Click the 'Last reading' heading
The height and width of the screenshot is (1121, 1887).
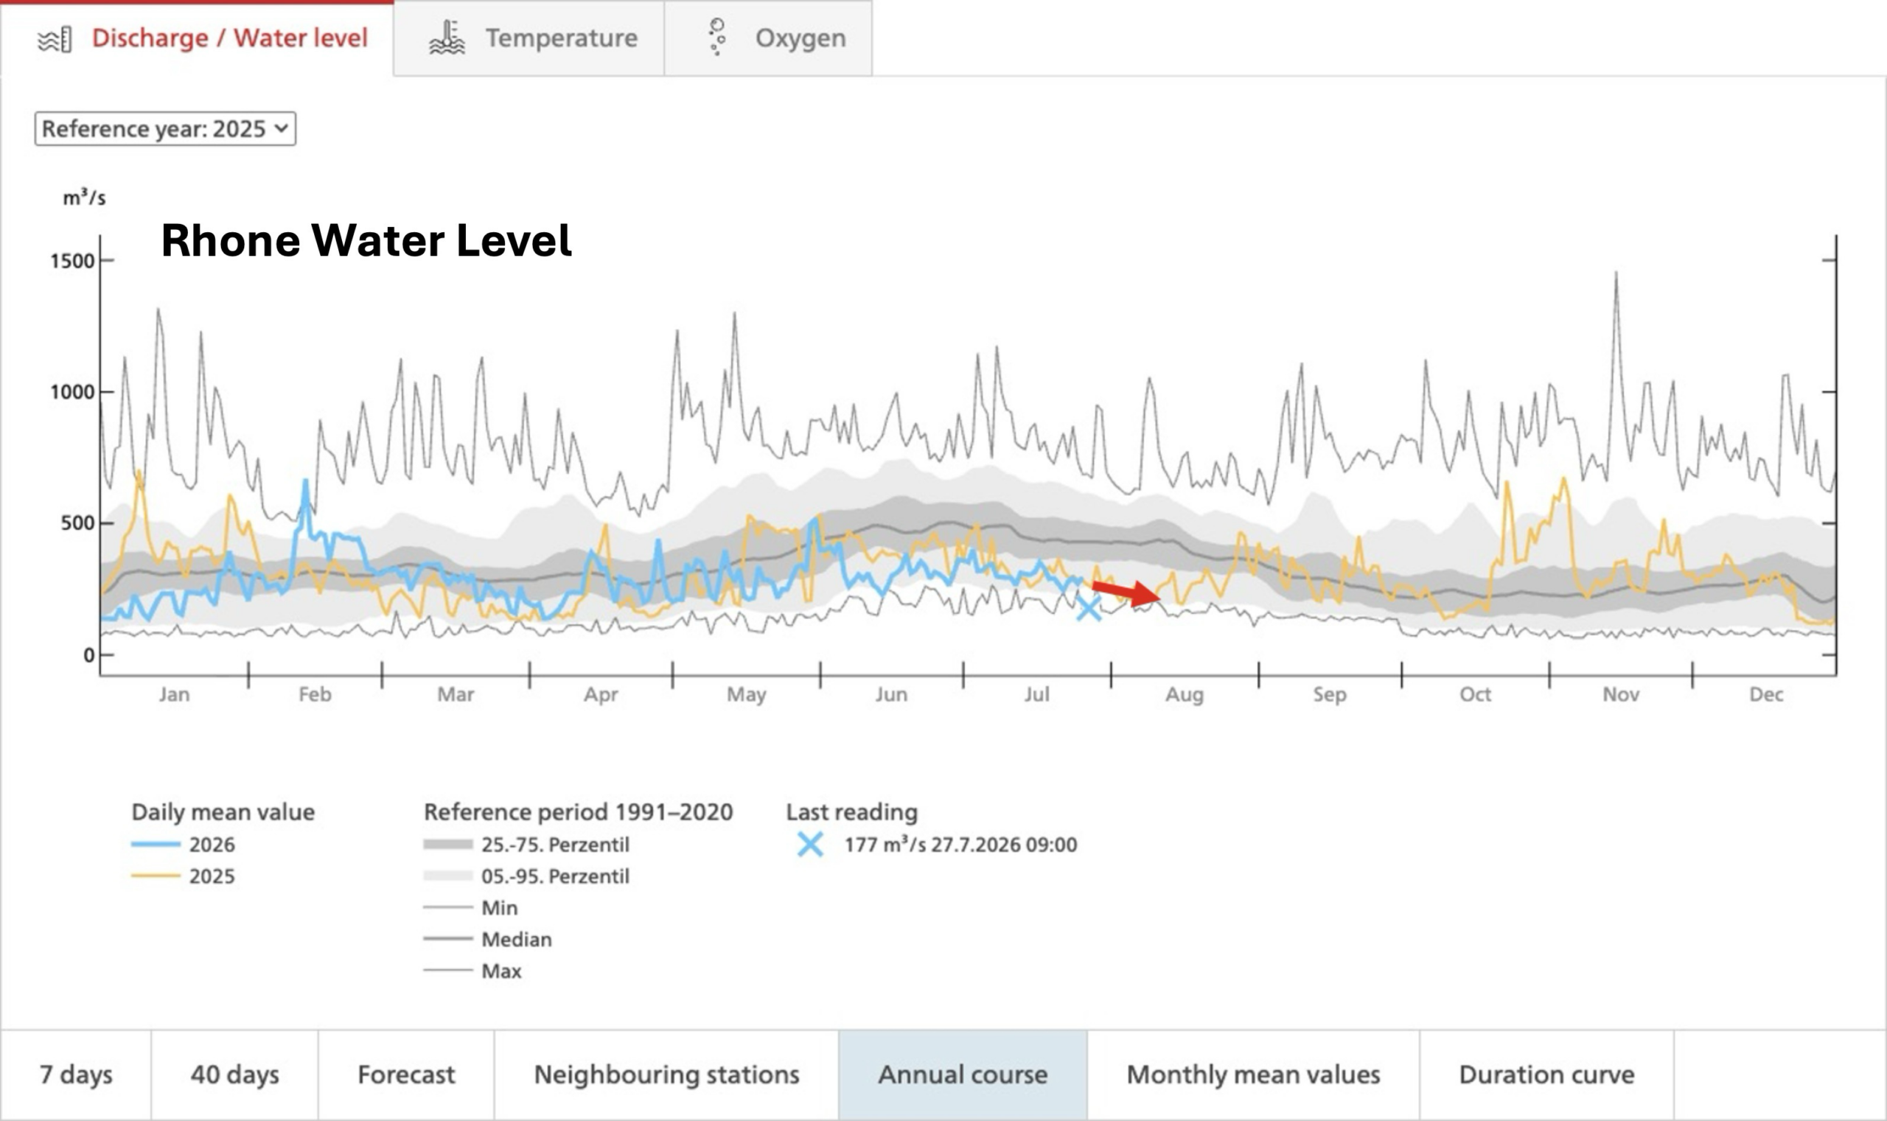[852, 812]
